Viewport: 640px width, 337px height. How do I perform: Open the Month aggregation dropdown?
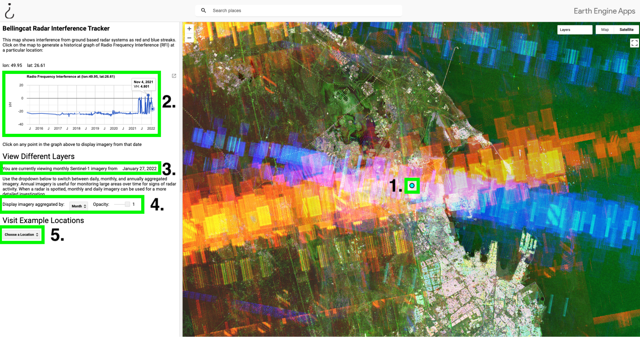[79, 206]
